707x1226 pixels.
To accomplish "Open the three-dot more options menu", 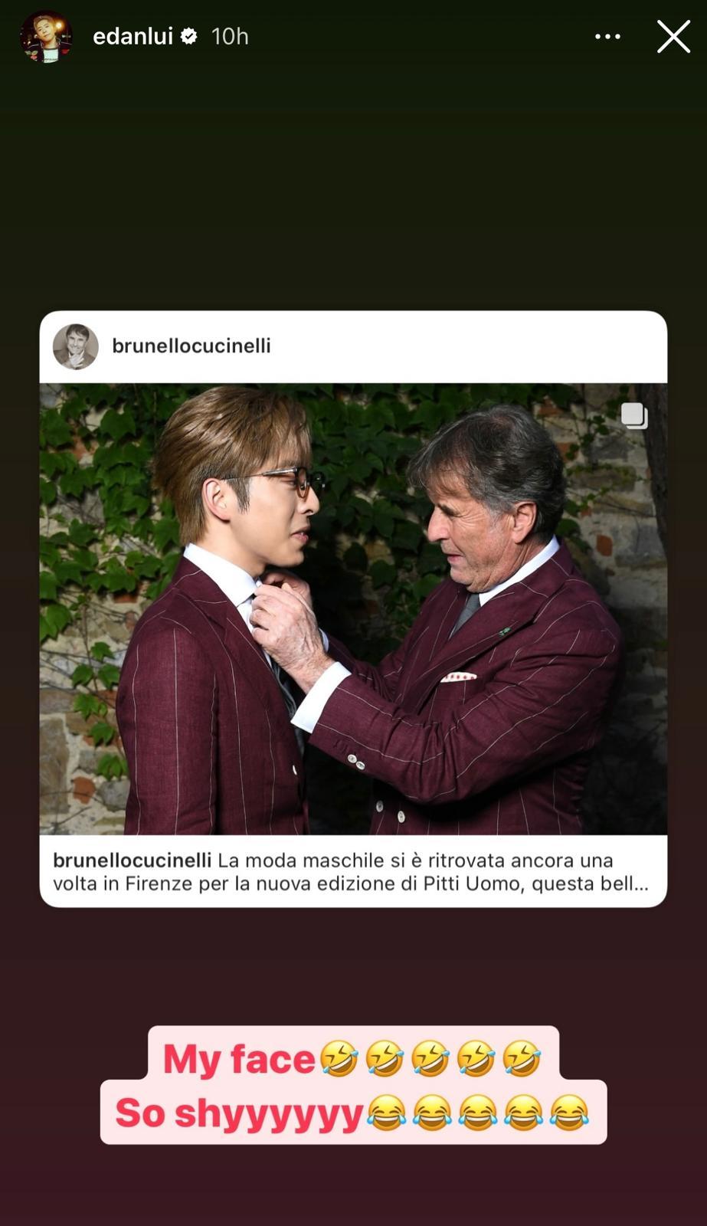I will (607, 36).
